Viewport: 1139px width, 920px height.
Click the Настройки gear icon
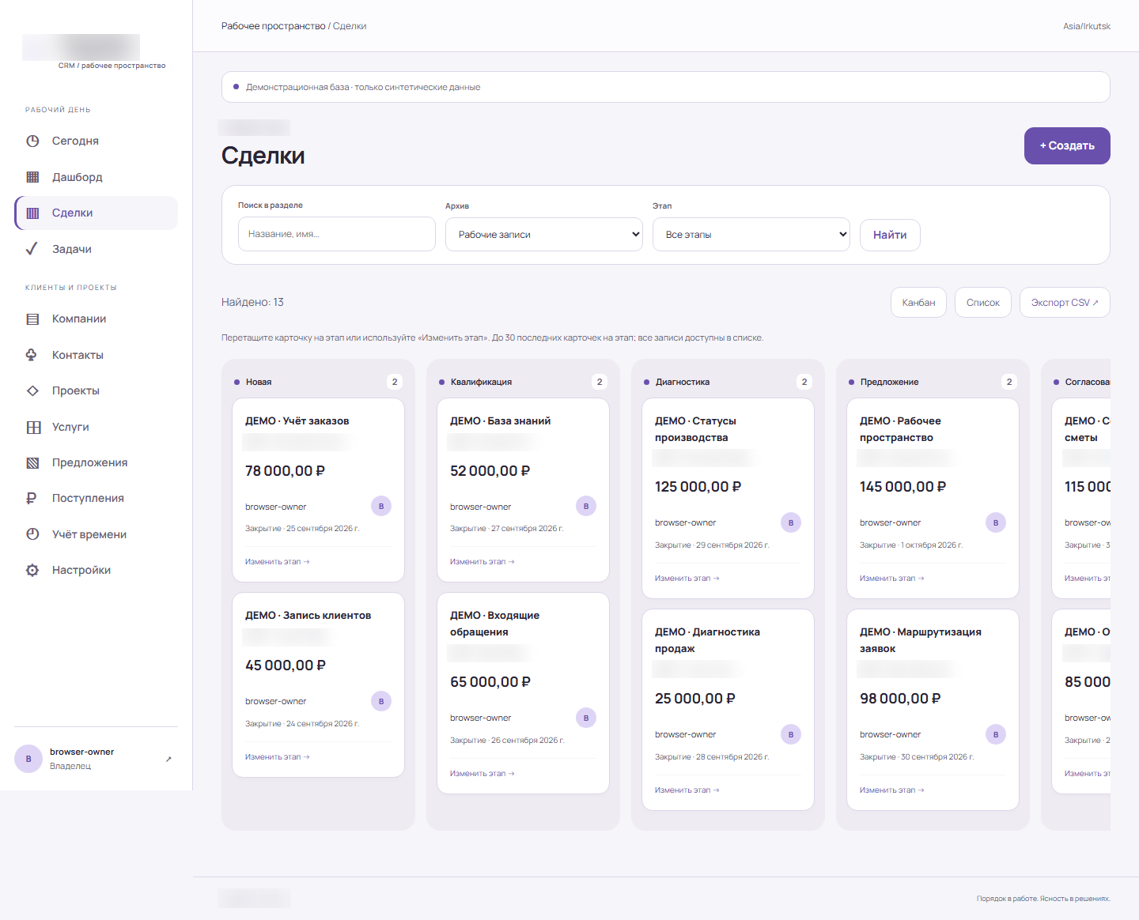pos(32,570)
